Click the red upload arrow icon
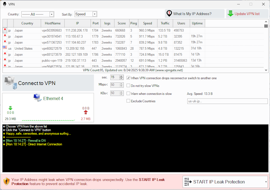Screen dimensions: 270x190 85,112
